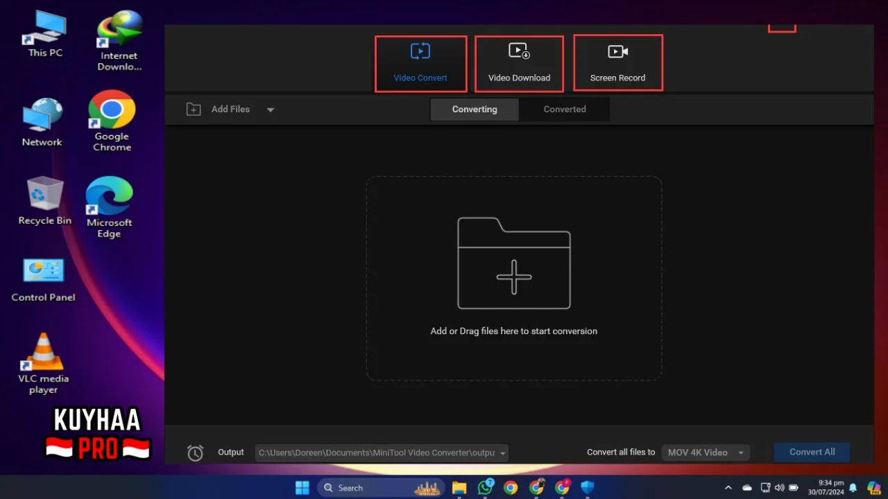Click the folder plus icon to add files
888x499 pixels.
514,263
